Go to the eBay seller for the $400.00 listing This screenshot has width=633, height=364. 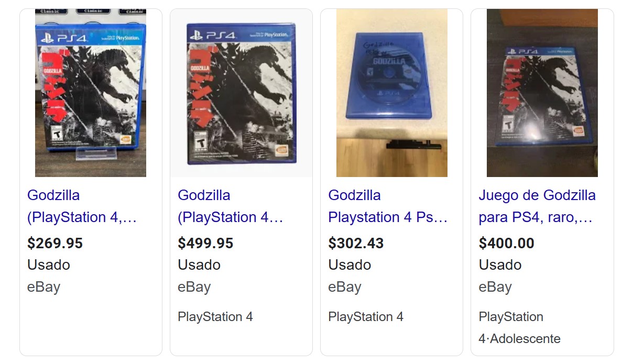pyautogui.click(x=495, y=287)
